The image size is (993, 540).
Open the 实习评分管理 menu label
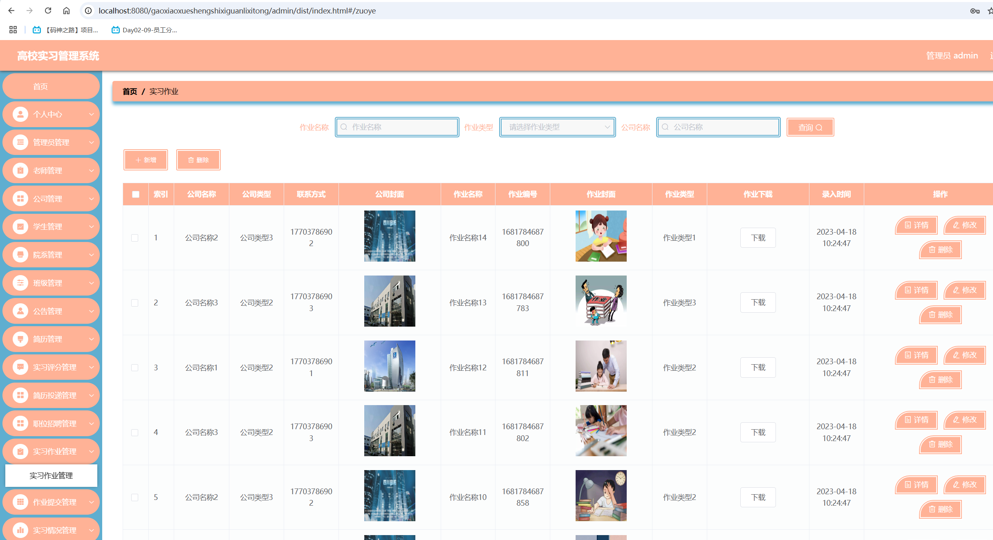[54, 367]
